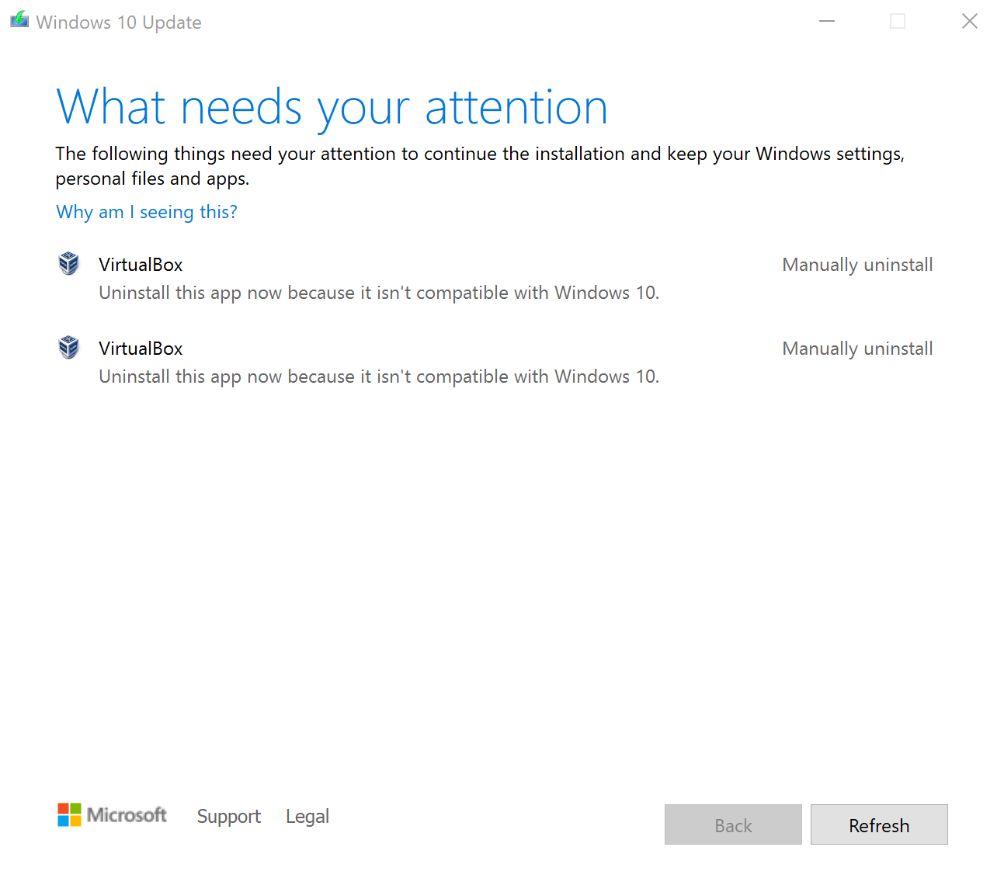Click the greyed-out Back button
This screenshot has height=885, width=1004.
point(733,824)
